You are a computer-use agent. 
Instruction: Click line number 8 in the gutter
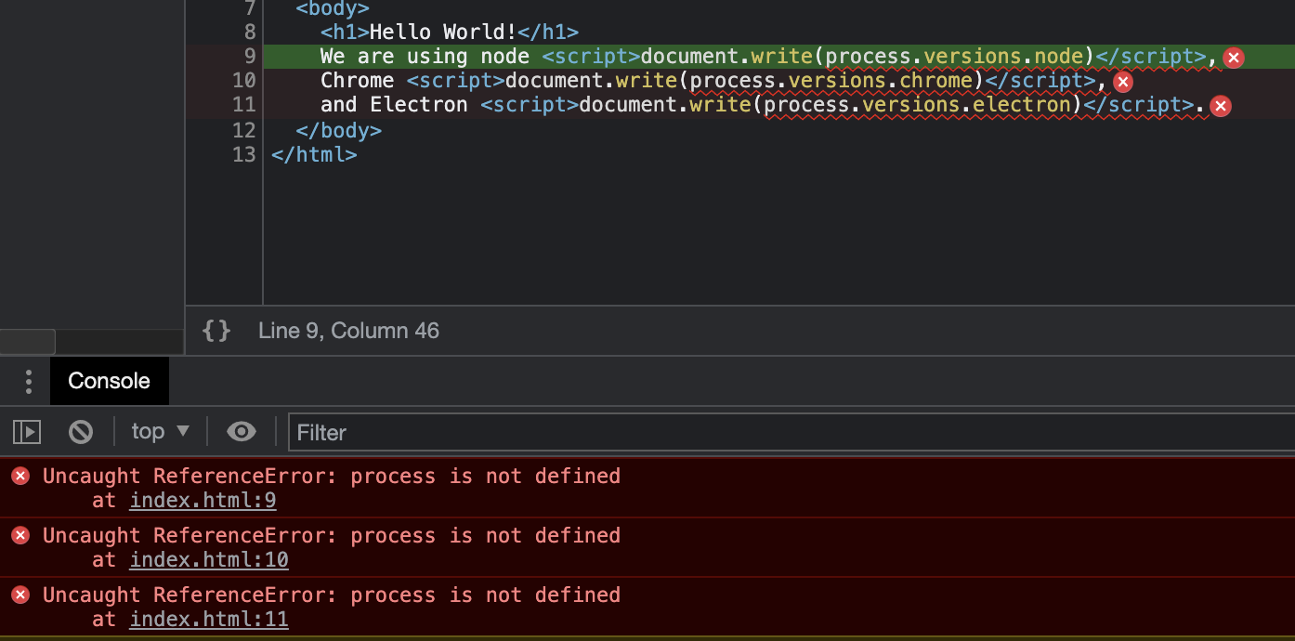pyautogui.click(x=250, y=33)
